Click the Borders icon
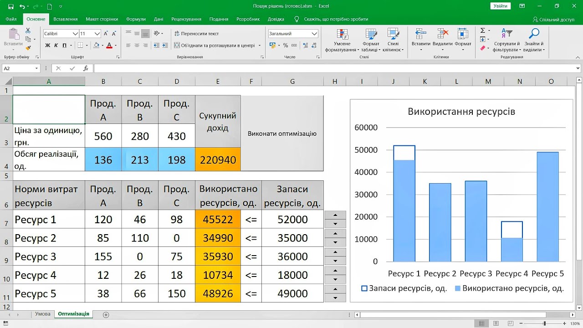The height and width of the screenshot is (328, 583). pyautogui.click(x=80, y=46)
